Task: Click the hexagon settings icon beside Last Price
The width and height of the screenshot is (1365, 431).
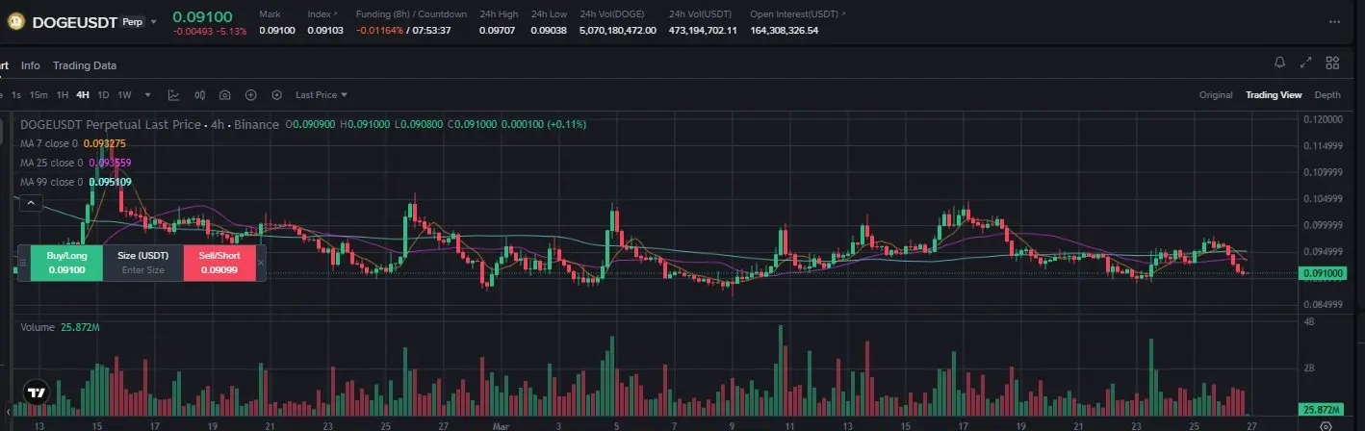Action: pyautogui.click(x=276, y=95)
